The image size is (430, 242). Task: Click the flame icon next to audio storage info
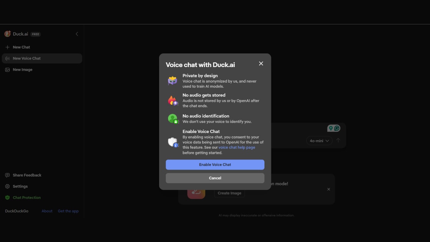pos(173,100)
